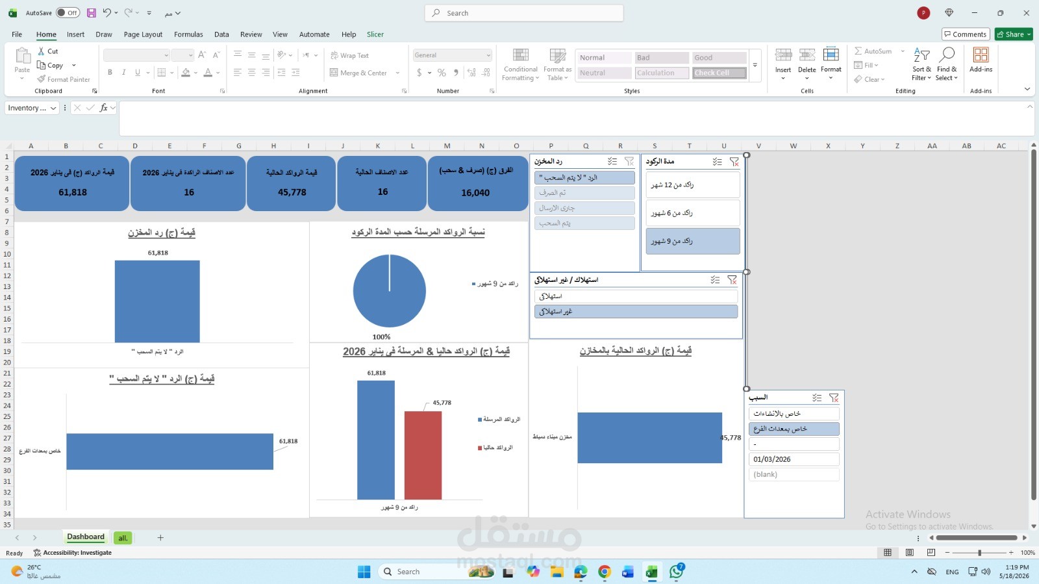
Task: Adjust the zoom slider
Action: coord(979,553)
